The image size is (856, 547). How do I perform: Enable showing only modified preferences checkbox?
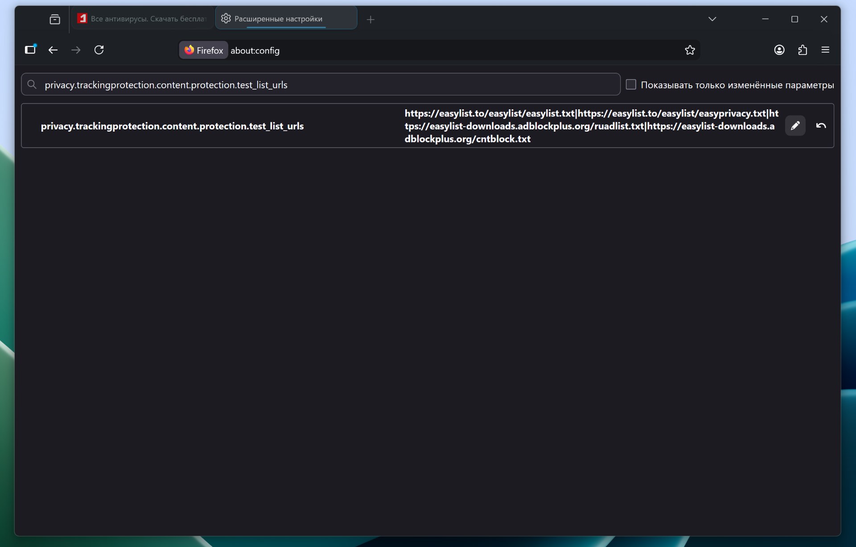631,84
